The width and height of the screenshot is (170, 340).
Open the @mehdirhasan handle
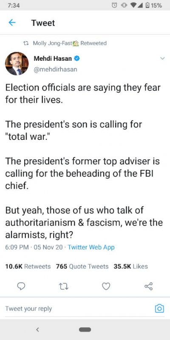tap(55, 70)
